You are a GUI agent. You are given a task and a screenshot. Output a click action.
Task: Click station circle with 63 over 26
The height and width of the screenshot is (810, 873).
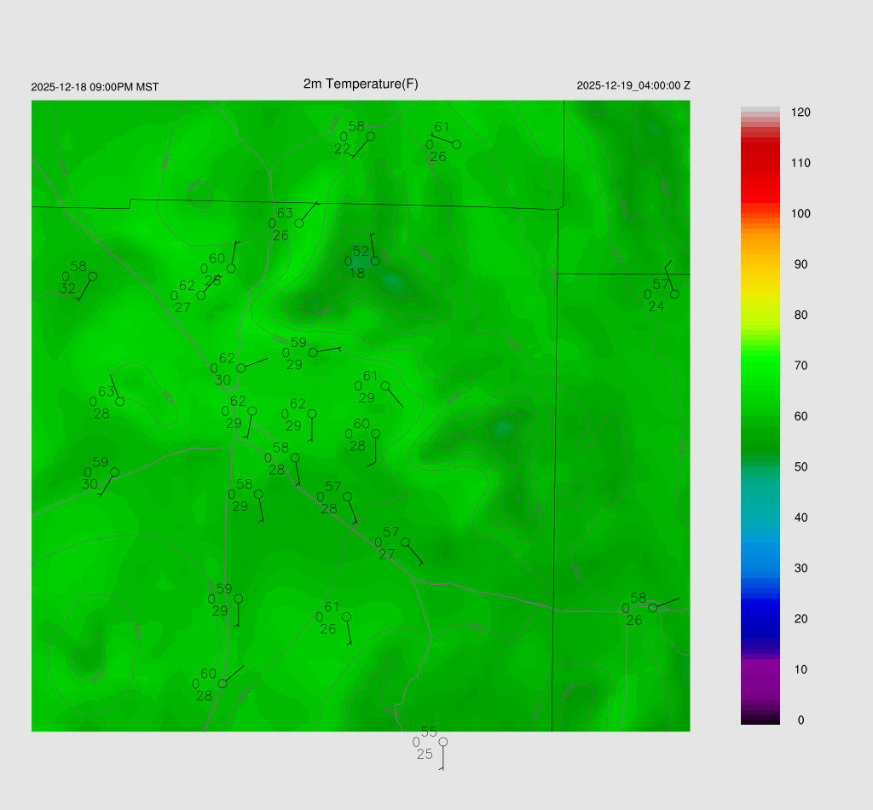click(x=299, y=223)
